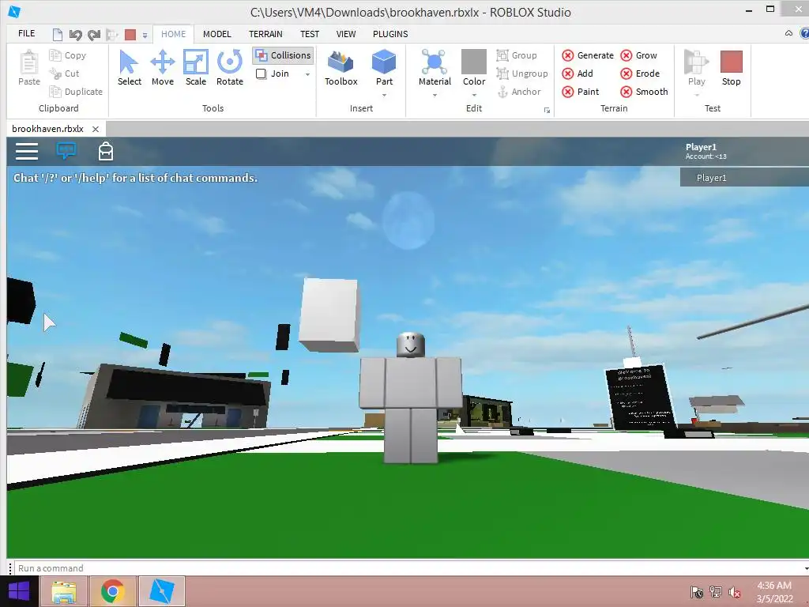Choose the Scale tool
This screenshot has width=809, height=607.
point(196,68)
